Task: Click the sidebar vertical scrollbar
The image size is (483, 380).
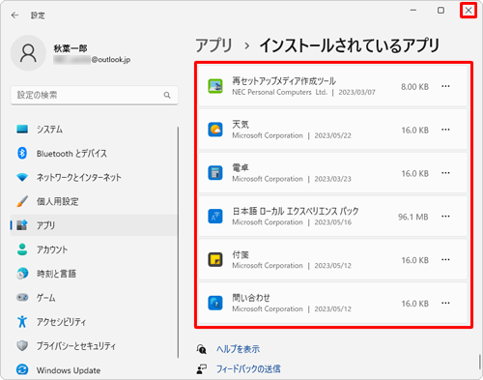Action: tap(178, 243)
